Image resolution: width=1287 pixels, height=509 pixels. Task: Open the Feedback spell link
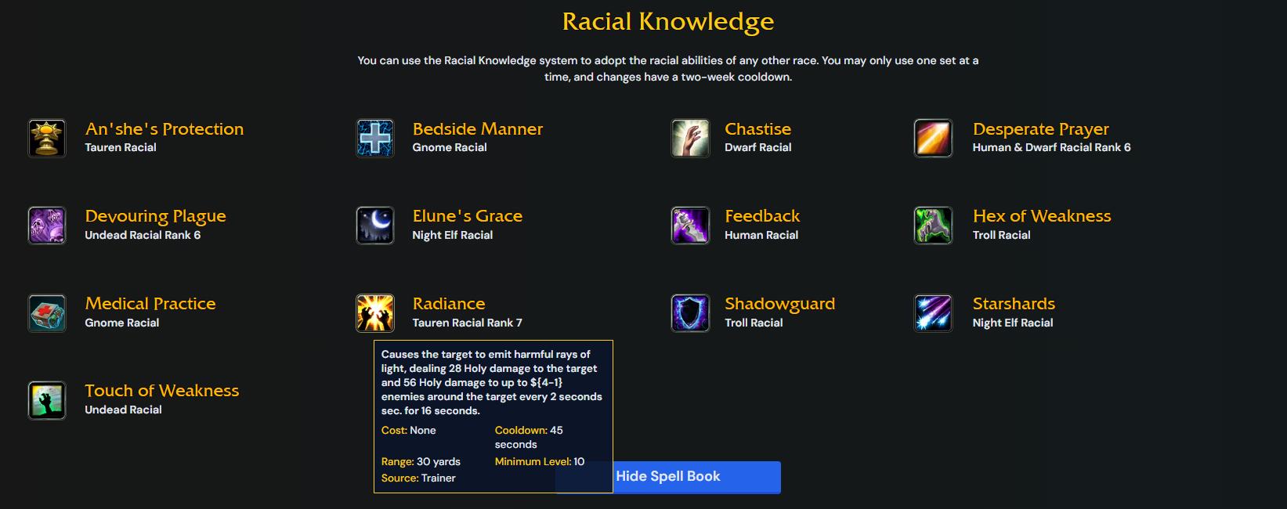pos(762,216)
